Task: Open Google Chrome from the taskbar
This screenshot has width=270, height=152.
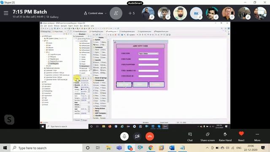Action: pyautogui.click(x=151, y=148)
